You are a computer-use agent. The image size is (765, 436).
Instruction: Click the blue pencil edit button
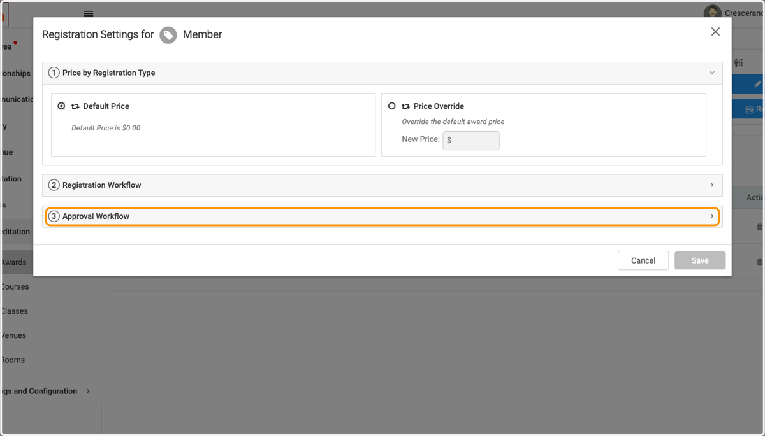(x=748, y=84)
